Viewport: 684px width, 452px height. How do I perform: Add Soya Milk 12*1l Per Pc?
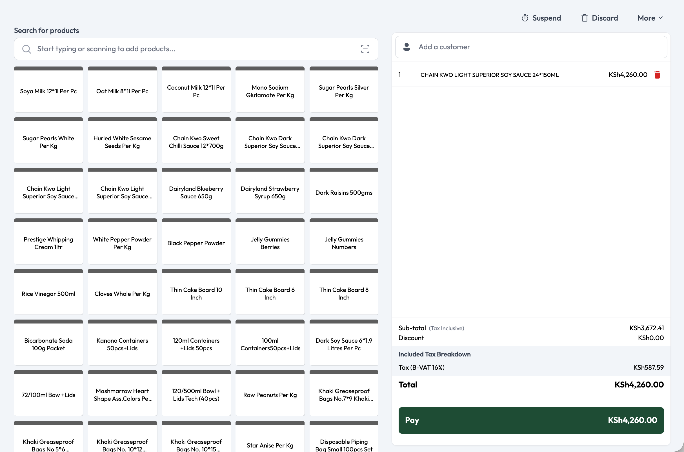pos(48,89)
